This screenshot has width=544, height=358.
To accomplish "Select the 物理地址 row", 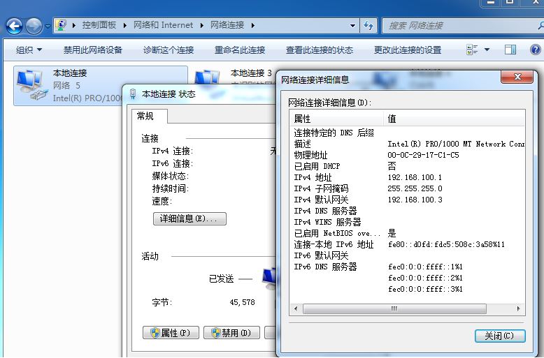I will click(408, 155).
